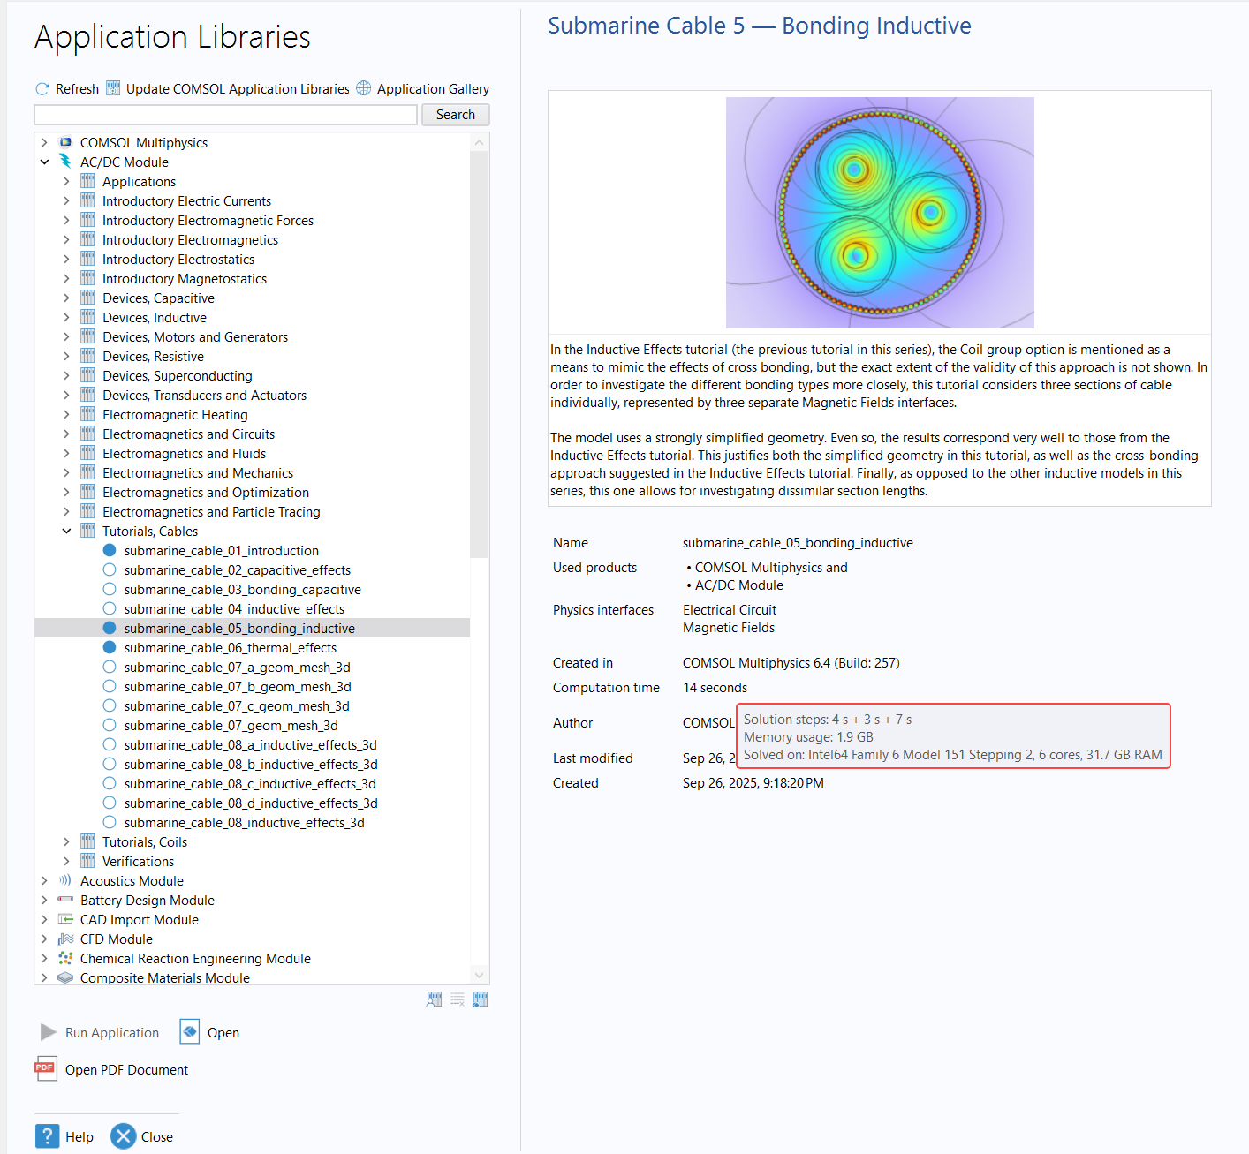Click the library search input field
1249x1154 pixels.
pos(225,115)
